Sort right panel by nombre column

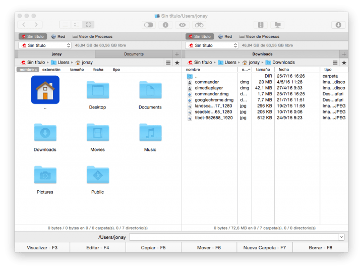click(211, 70)
